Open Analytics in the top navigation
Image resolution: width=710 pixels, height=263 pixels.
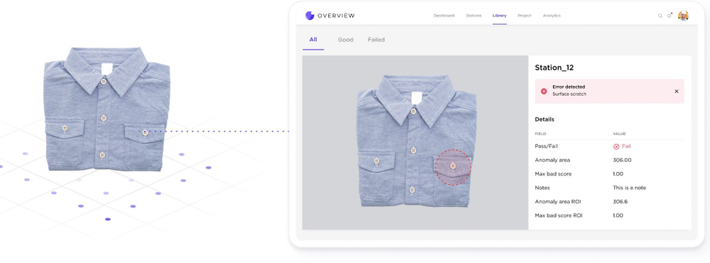click(552, 16)
